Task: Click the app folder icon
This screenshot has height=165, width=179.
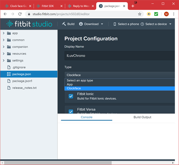Action: pos(9,33)
